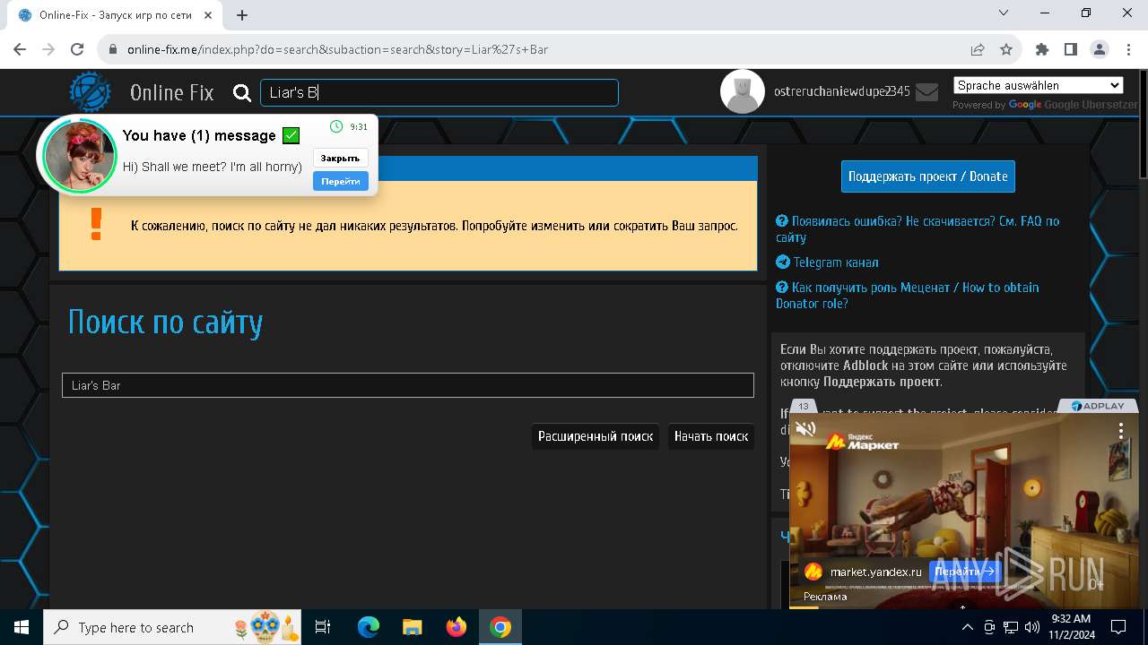Open File Explorer from taskbar
1148x645 pixels.
coord(412,627)
